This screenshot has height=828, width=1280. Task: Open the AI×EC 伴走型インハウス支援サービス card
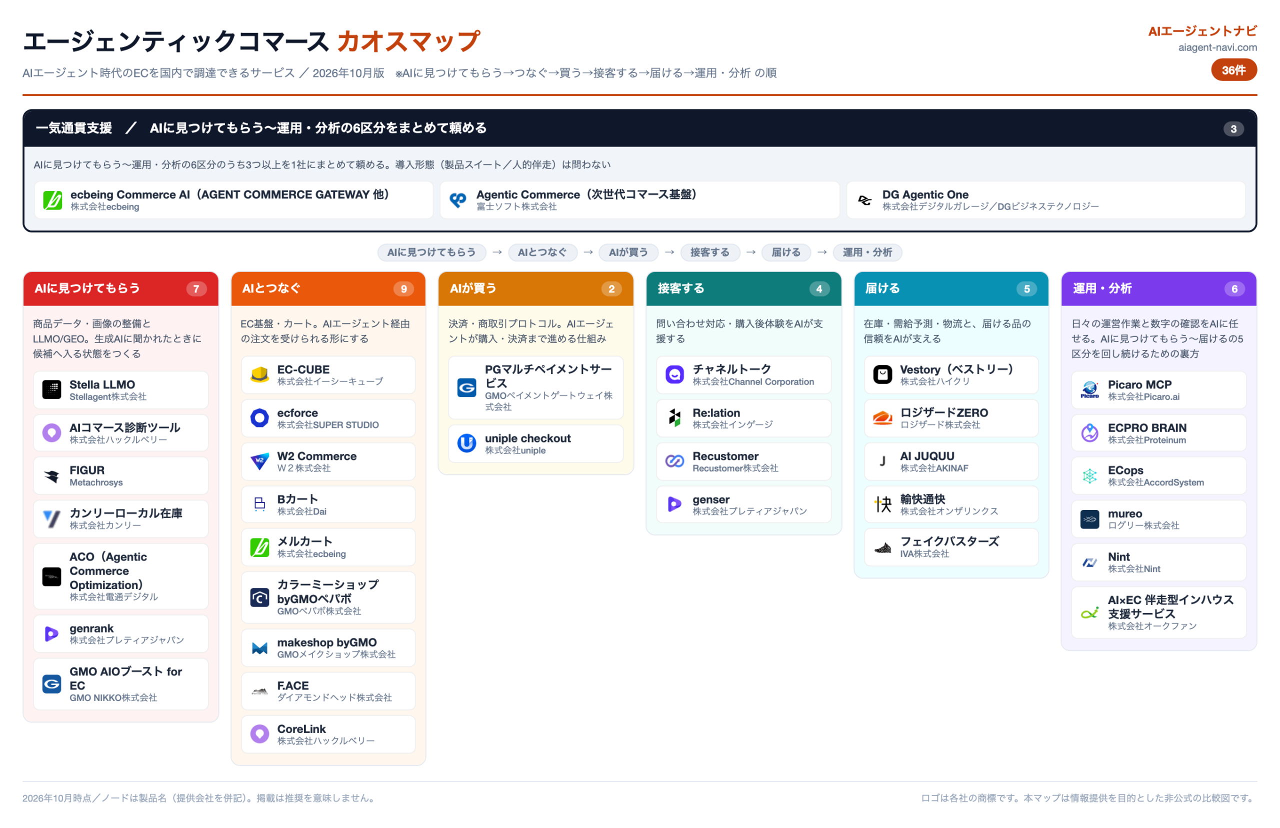pyautogui.click(x=1158, y=612)
